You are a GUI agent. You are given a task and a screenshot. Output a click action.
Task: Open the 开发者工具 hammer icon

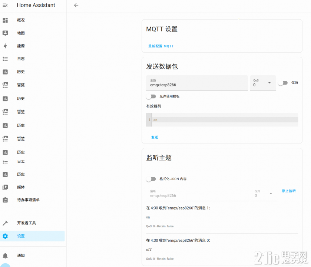click(5, 223)
